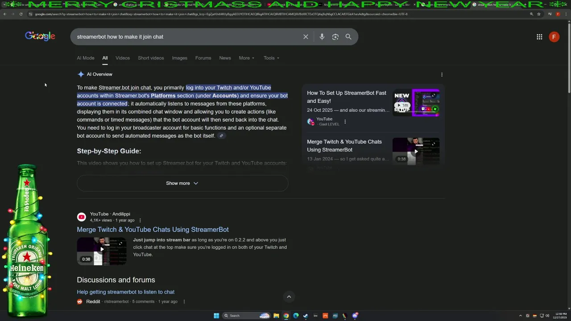Viewport: 571px width, 321px height.
Task: Switch to Forums tab
Action: tap(203, 58)
